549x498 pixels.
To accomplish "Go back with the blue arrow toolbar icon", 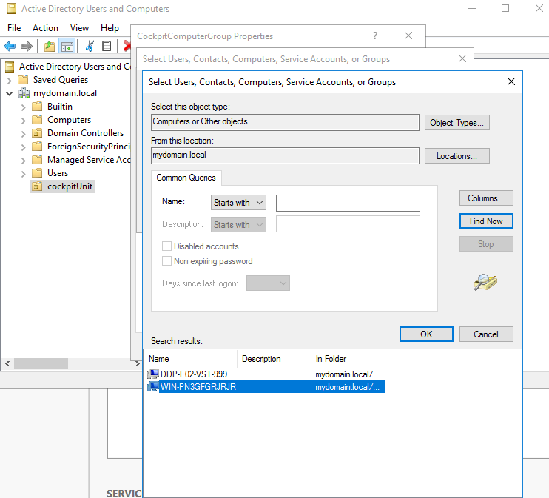I will tap(10, 46).
